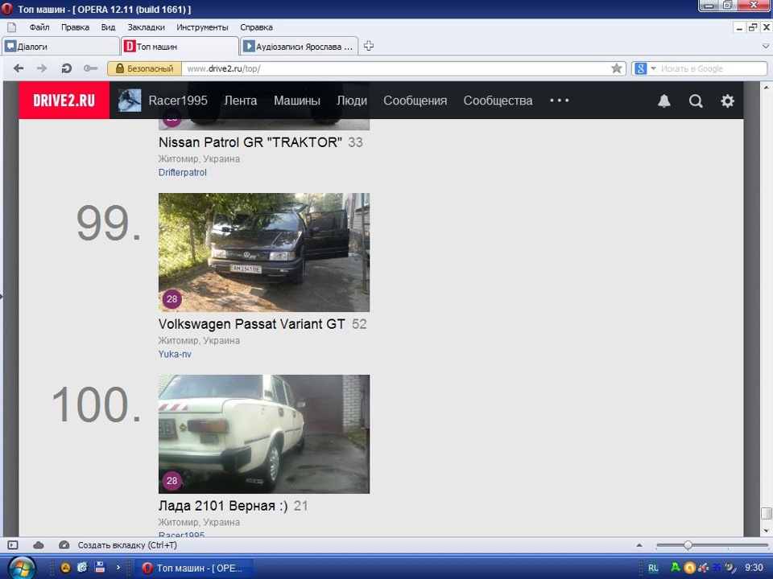Open Лада 2101 Верная :) title
The image size is (773, 579).
(x=223, y=506)
